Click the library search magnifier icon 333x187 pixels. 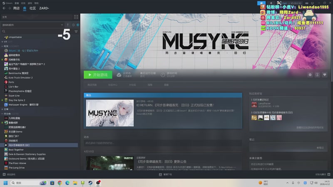point(4,32)
